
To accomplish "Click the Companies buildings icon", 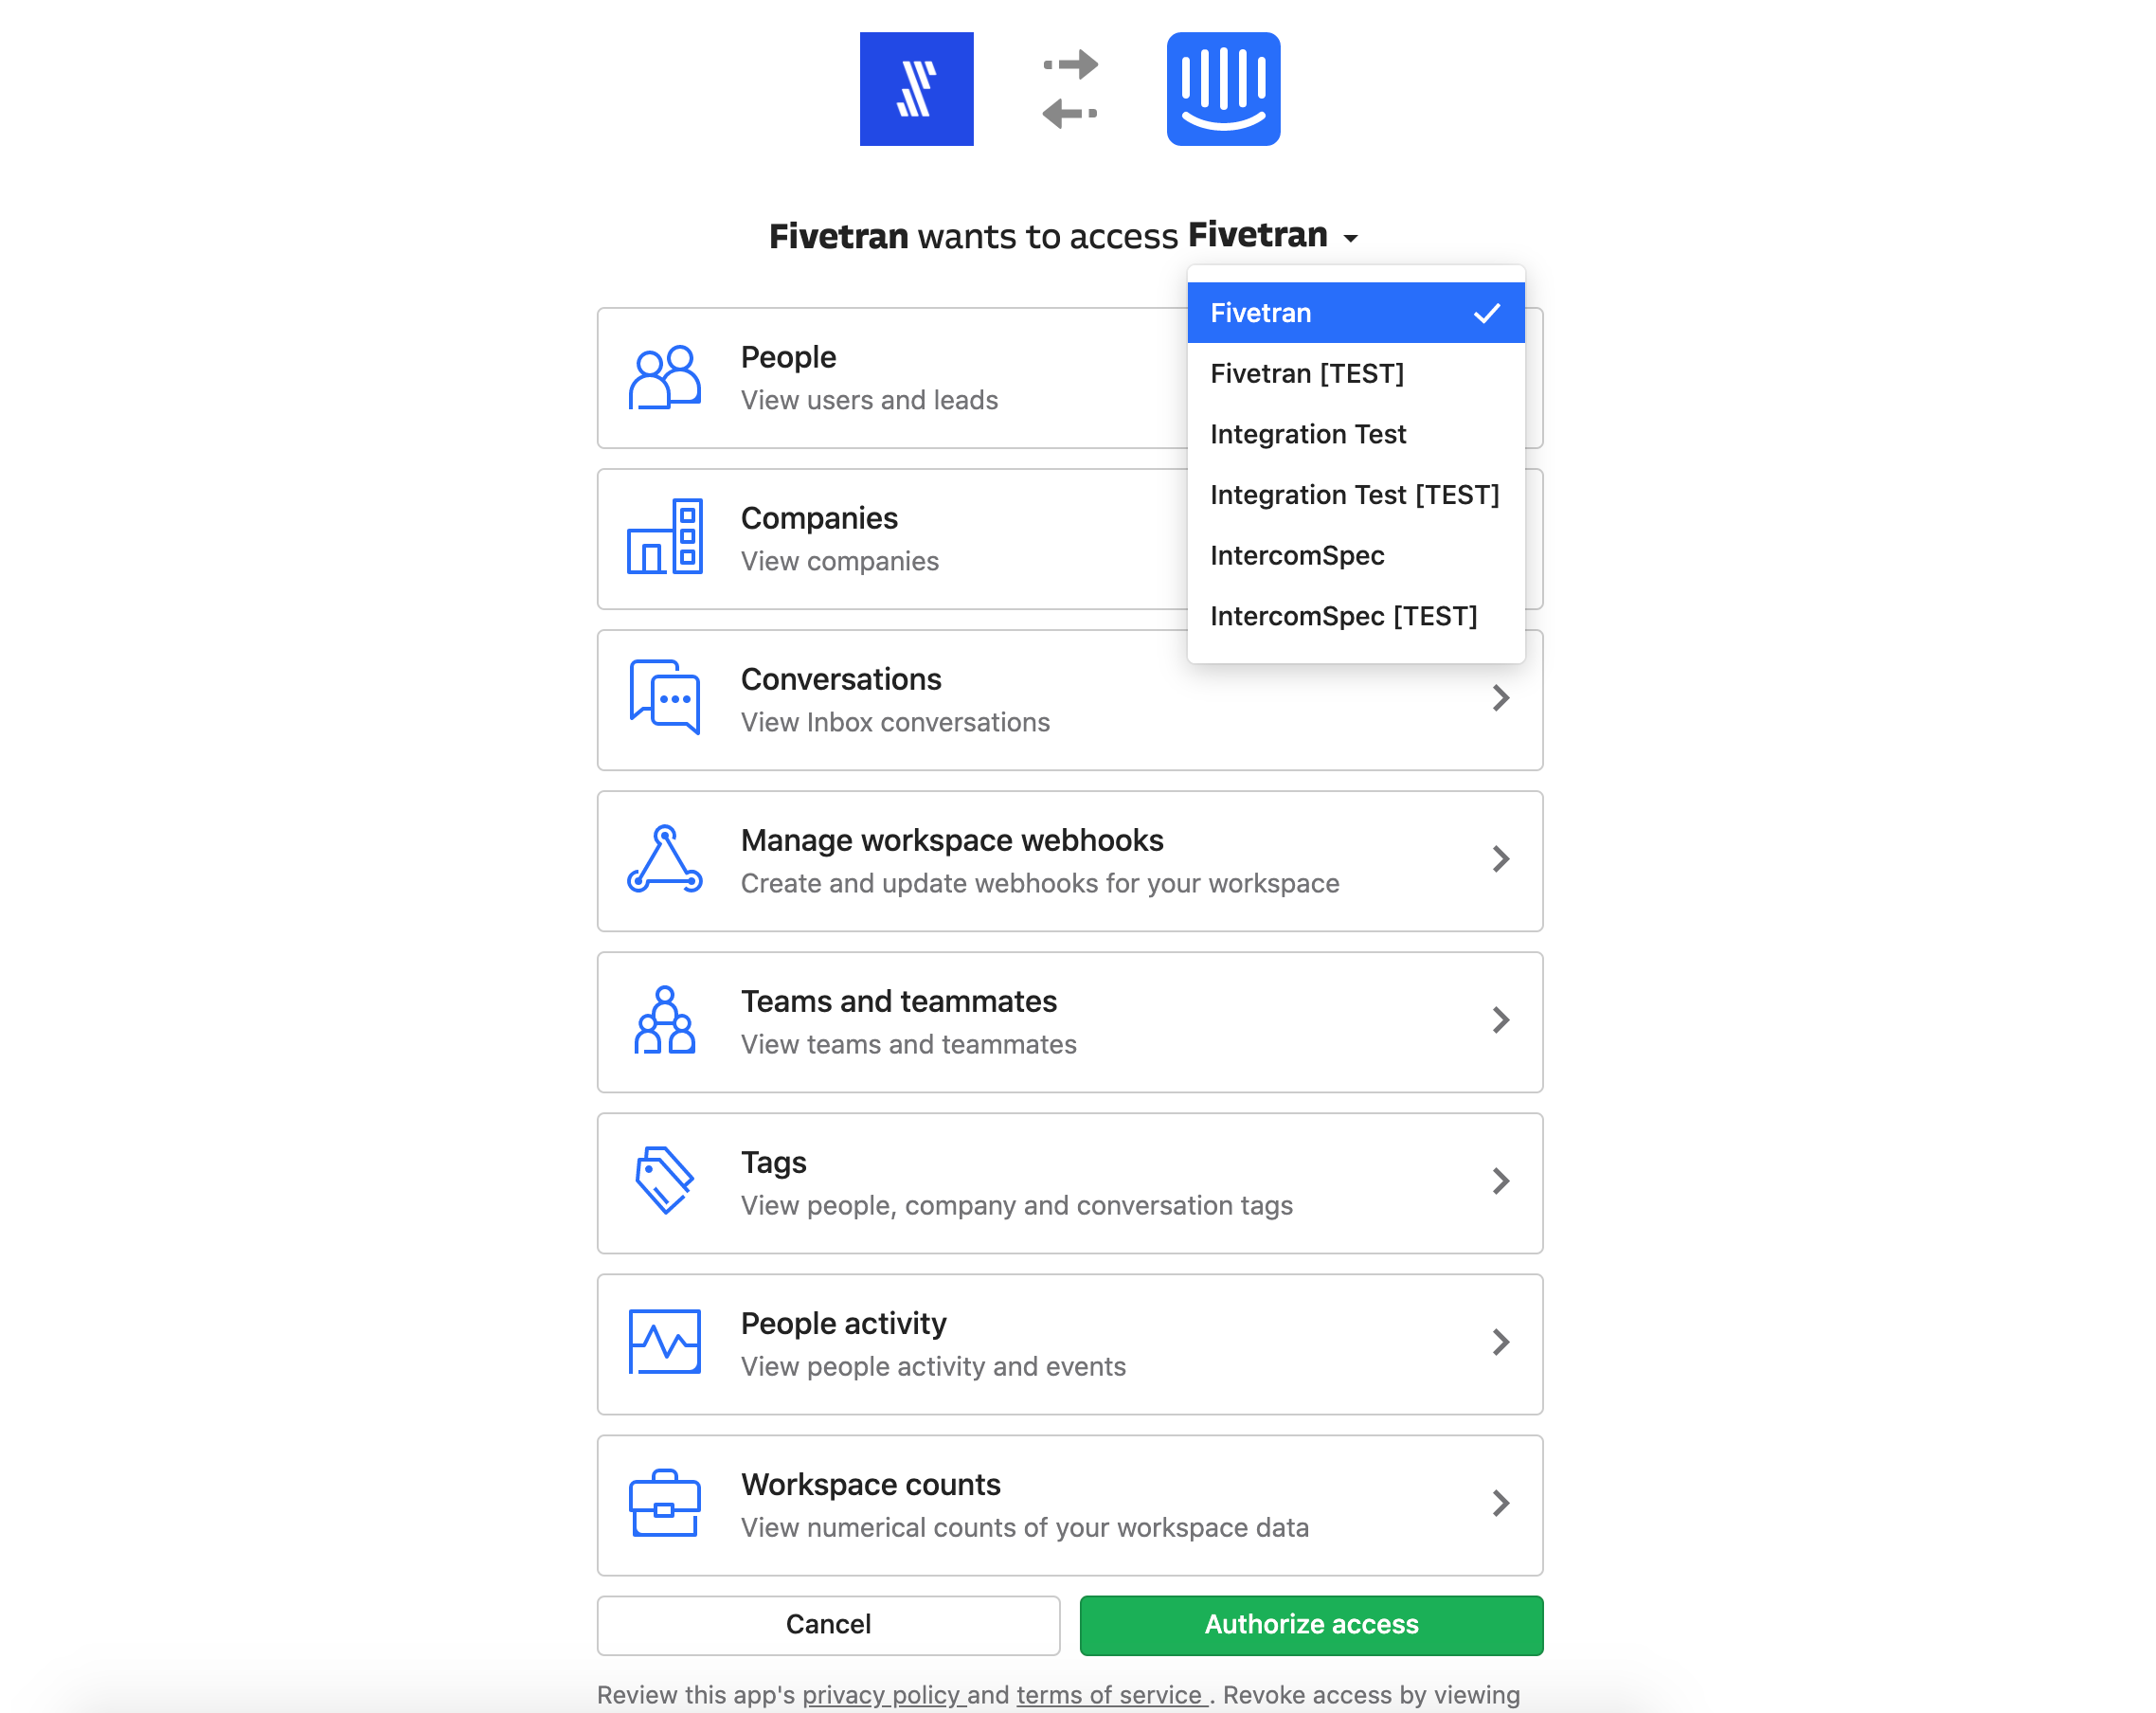I will pos(664,536).
